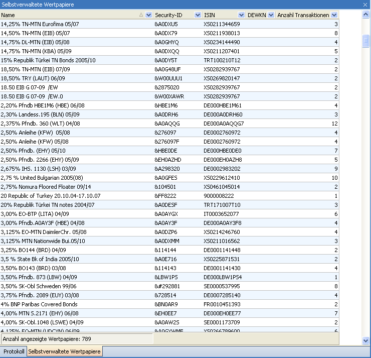The width and height of the screenshot is (371, 358).
Task: Open the DEWKN column filter dropdown
Action: [271, 15]
